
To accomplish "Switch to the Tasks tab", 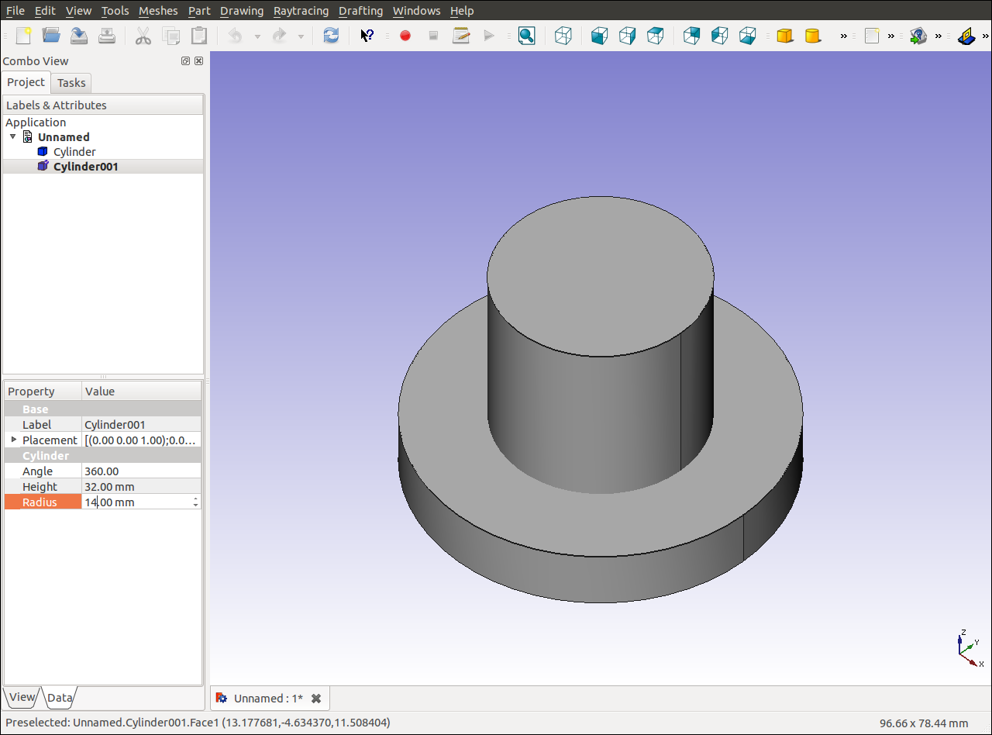I will 71,83.
